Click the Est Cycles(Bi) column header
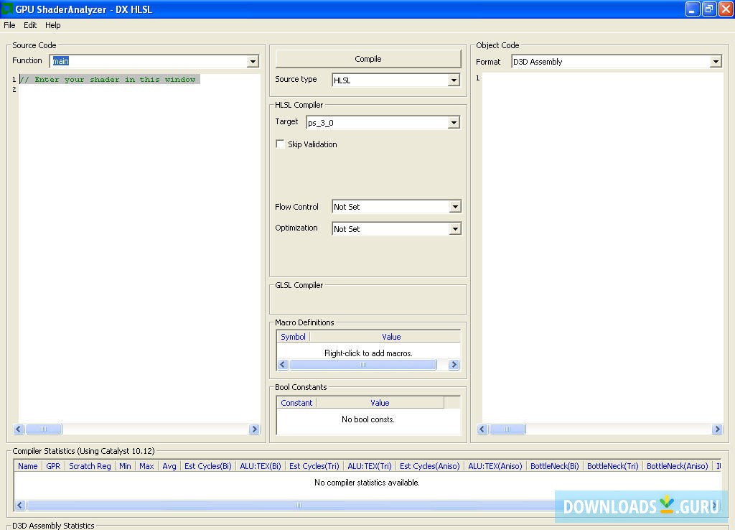 (x=207, y=466)
